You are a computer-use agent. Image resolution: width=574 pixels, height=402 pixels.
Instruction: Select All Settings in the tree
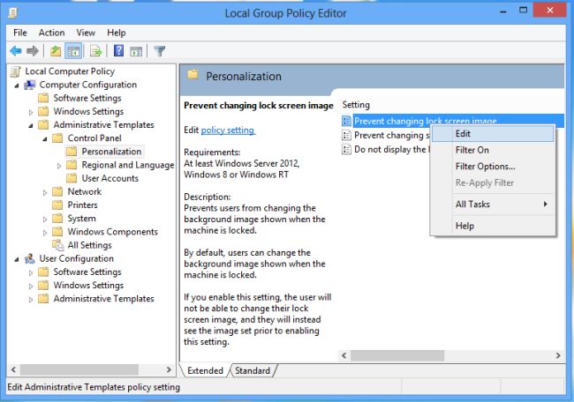[89, 245]
